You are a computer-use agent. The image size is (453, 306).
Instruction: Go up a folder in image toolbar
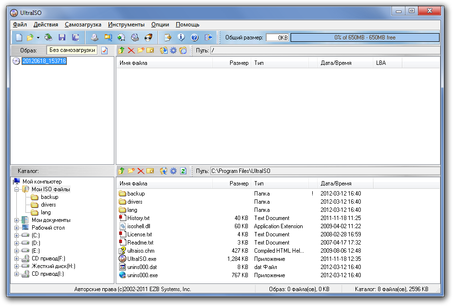coord(122,50)
